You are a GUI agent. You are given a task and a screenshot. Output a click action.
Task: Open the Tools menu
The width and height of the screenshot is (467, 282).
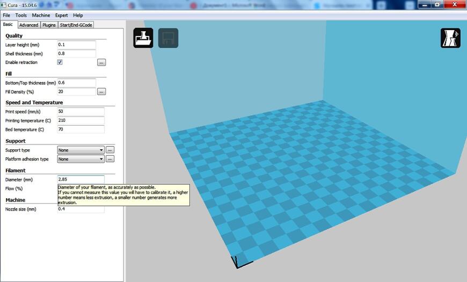click(21, 15)
